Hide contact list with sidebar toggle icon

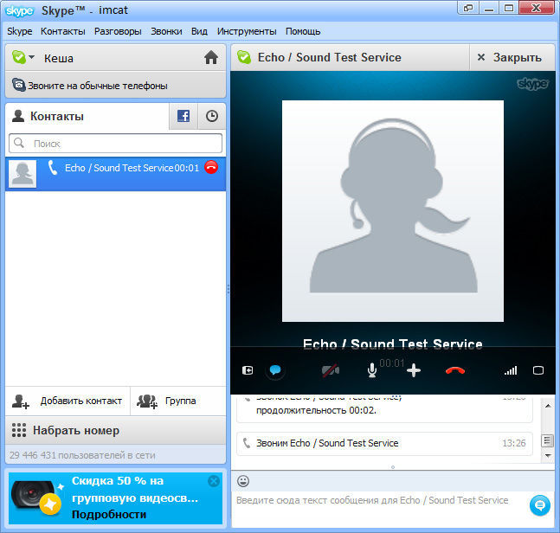click(248, 370)
